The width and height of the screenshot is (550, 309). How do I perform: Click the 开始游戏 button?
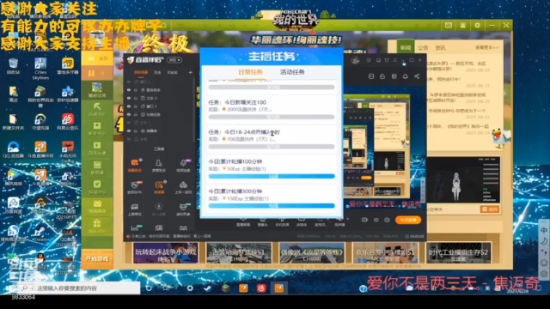(x=97, y=258)
